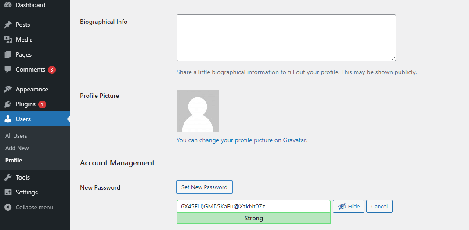Hide the generated password

click(349, 206)
